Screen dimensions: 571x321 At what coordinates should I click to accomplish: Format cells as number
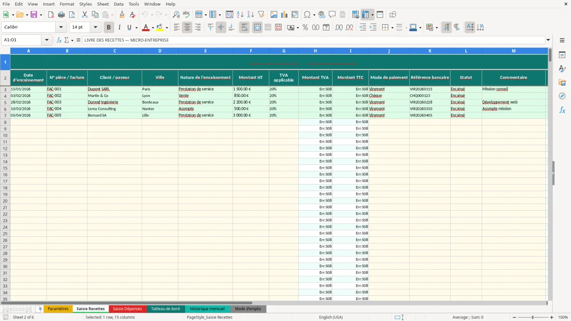coord(315,28)
